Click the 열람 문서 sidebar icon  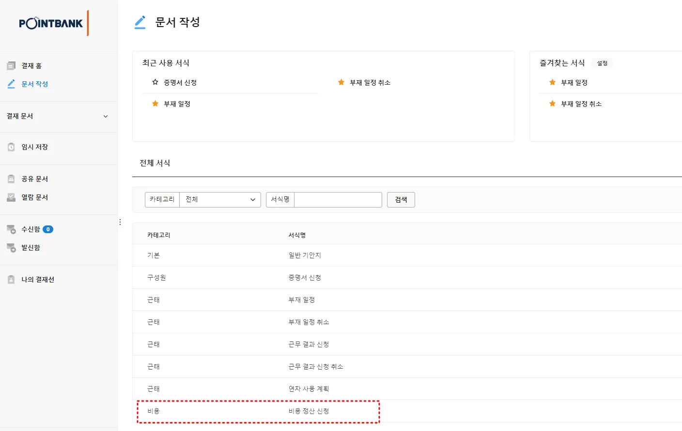pos(11,197)
